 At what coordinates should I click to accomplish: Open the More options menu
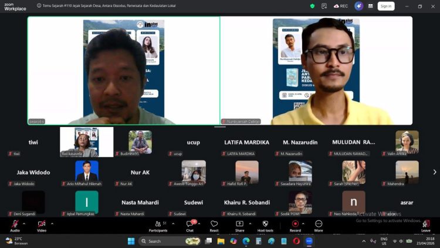pyautogui.click(x=319, y=224)
